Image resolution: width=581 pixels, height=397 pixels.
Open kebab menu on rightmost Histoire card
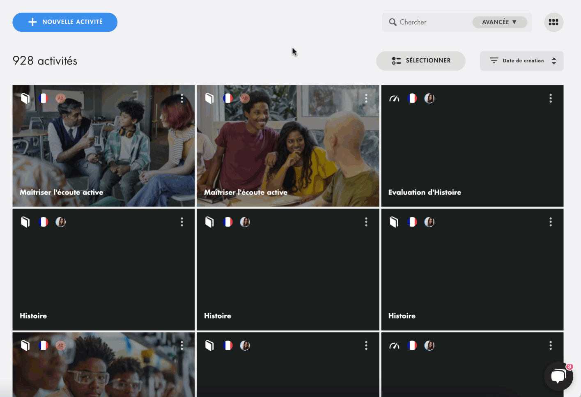551,222
